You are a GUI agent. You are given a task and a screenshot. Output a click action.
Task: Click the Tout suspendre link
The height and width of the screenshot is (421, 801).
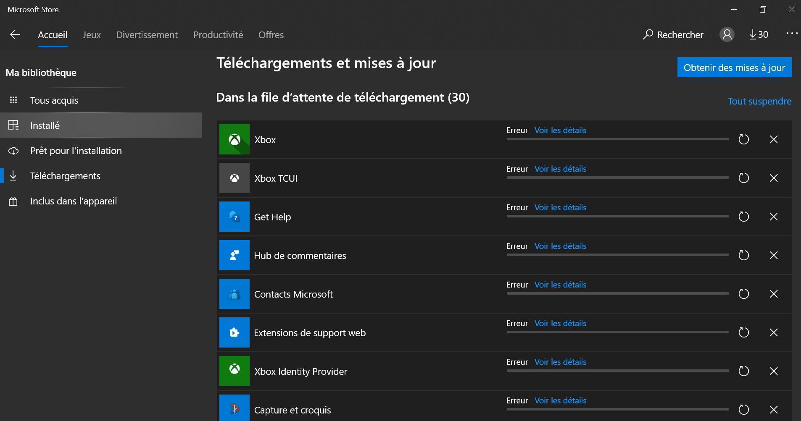[x=759, y=101]
